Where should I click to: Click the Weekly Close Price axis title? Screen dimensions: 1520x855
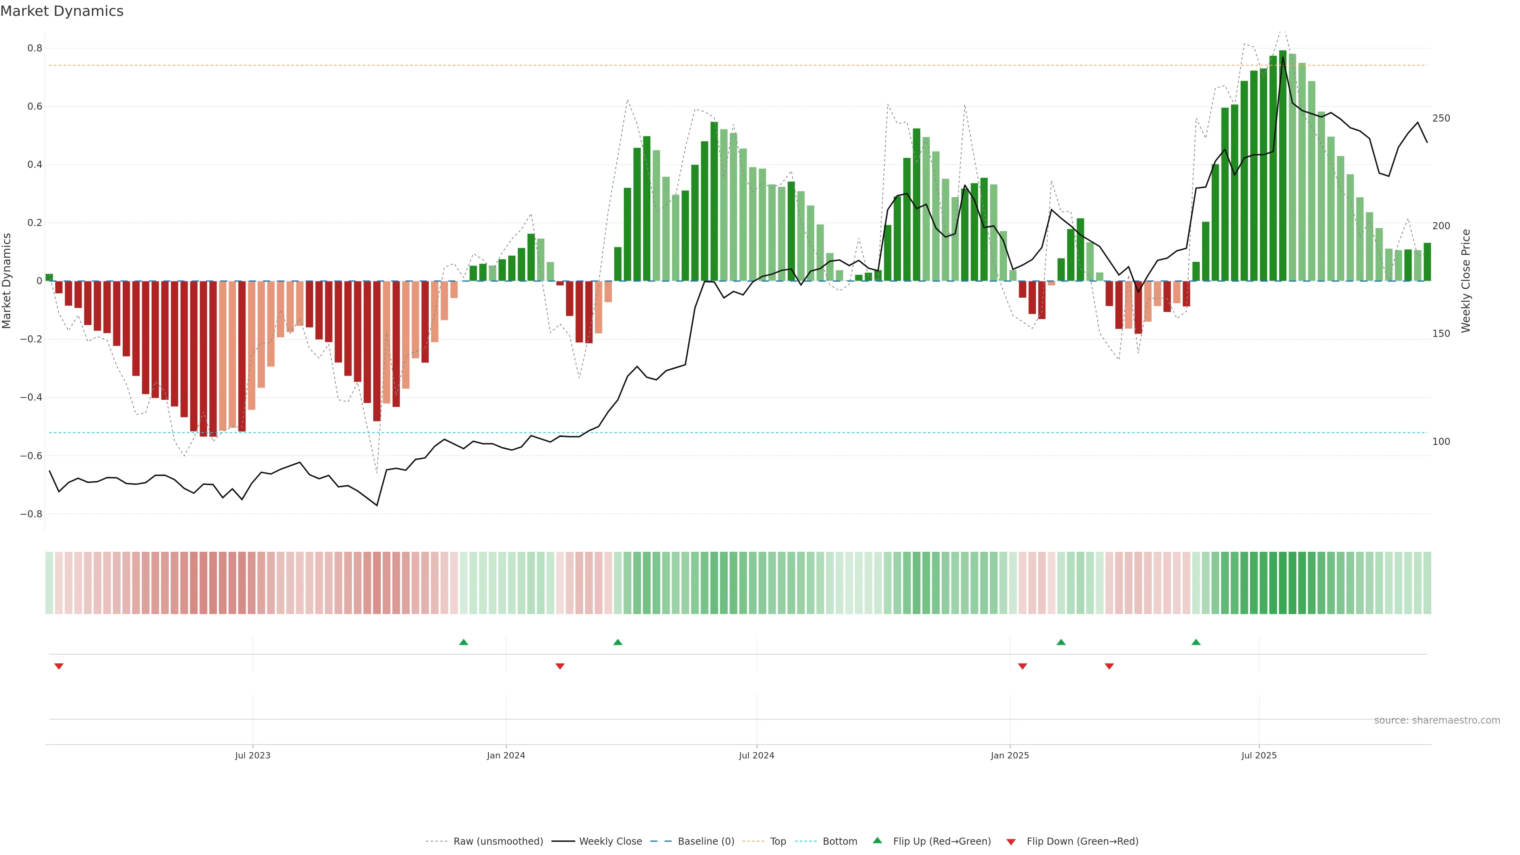1466,281
